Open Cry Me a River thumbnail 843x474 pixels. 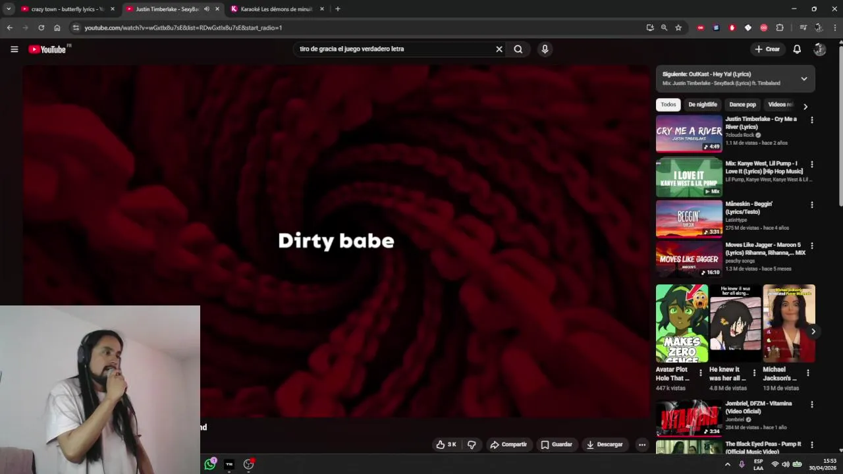point(689,134)
